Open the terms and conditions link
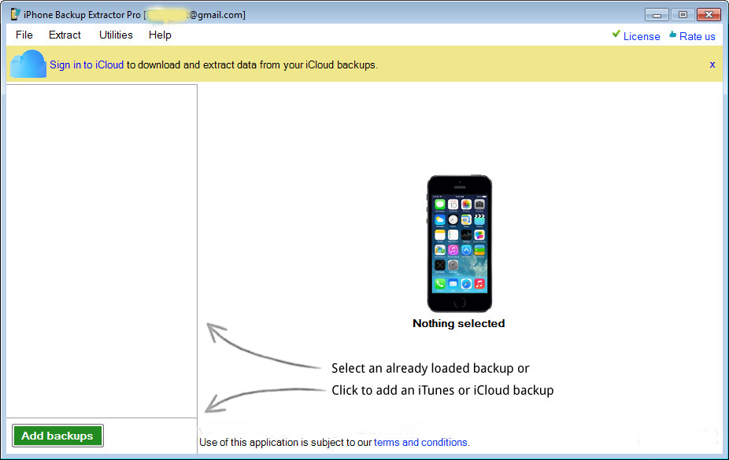Screen dimensions: 729x460 point(420,443)
